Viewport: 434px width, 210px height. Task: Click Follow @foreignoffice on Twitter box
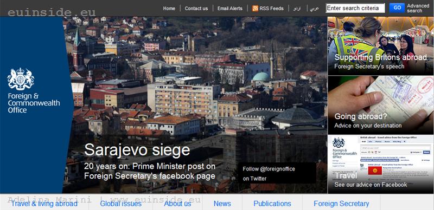pos(277,173)
